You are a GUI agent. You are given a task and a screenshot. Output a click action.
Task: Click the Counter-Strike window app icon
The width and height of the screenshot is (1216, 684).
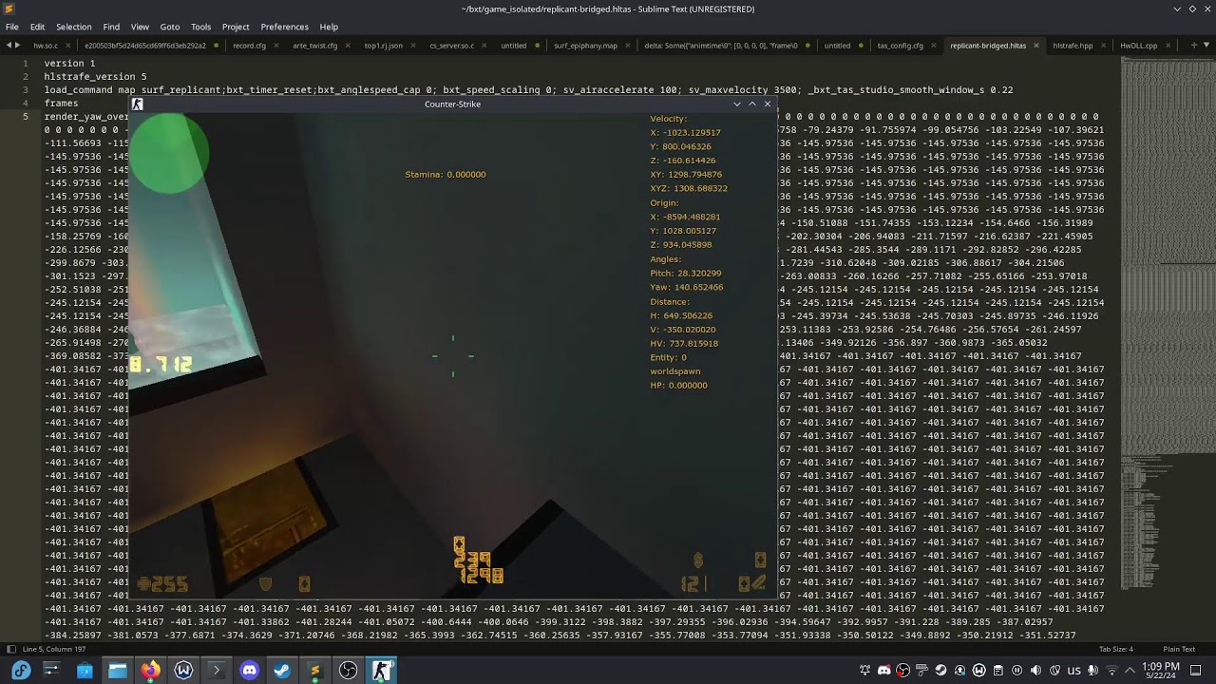(x=137, y=104)
